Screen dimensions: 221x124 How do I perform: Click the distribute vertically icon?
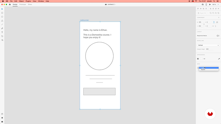(206, 9)
